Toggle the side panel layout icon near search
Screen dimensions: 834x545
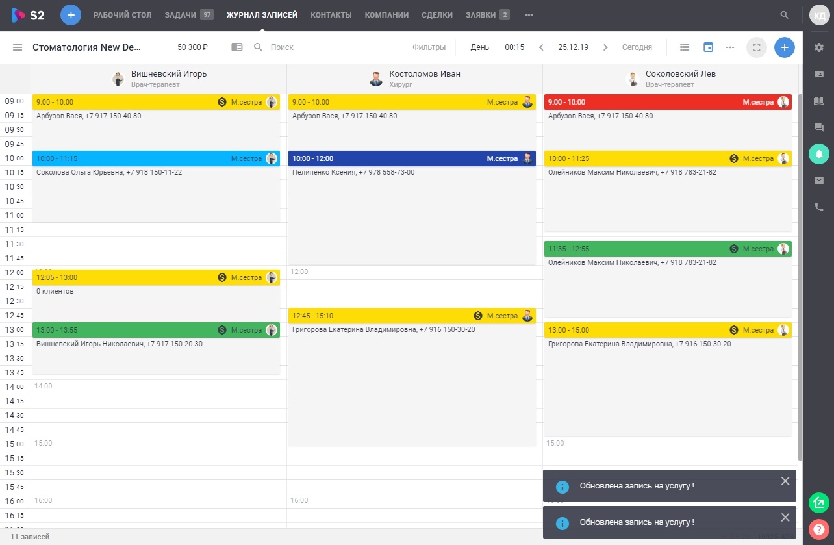[x=237, y=47]
